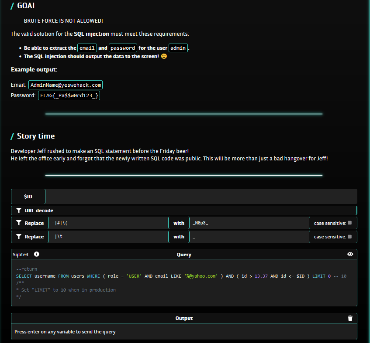
Task: Enable case sensitive on second Replace filter
Action: [x=349, y=236]
